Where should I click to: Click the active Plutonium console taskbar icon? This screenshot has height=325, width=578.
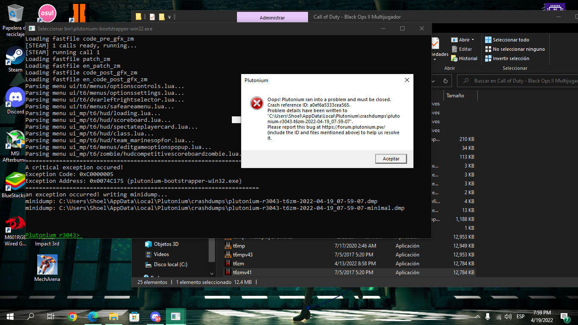coord(176,316)
